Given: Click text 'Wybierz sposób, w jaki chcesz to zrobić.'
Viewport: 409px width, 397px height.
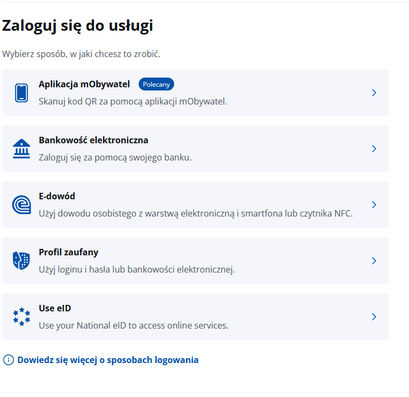Looking at the screenshot, I should coord(81,54).
